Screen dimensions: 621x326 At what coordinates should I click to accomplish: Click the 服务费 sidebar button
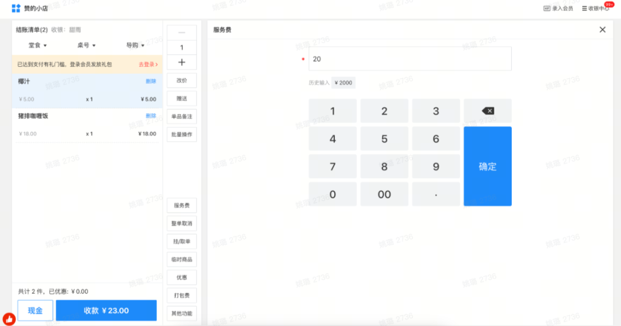coord(182,205)
